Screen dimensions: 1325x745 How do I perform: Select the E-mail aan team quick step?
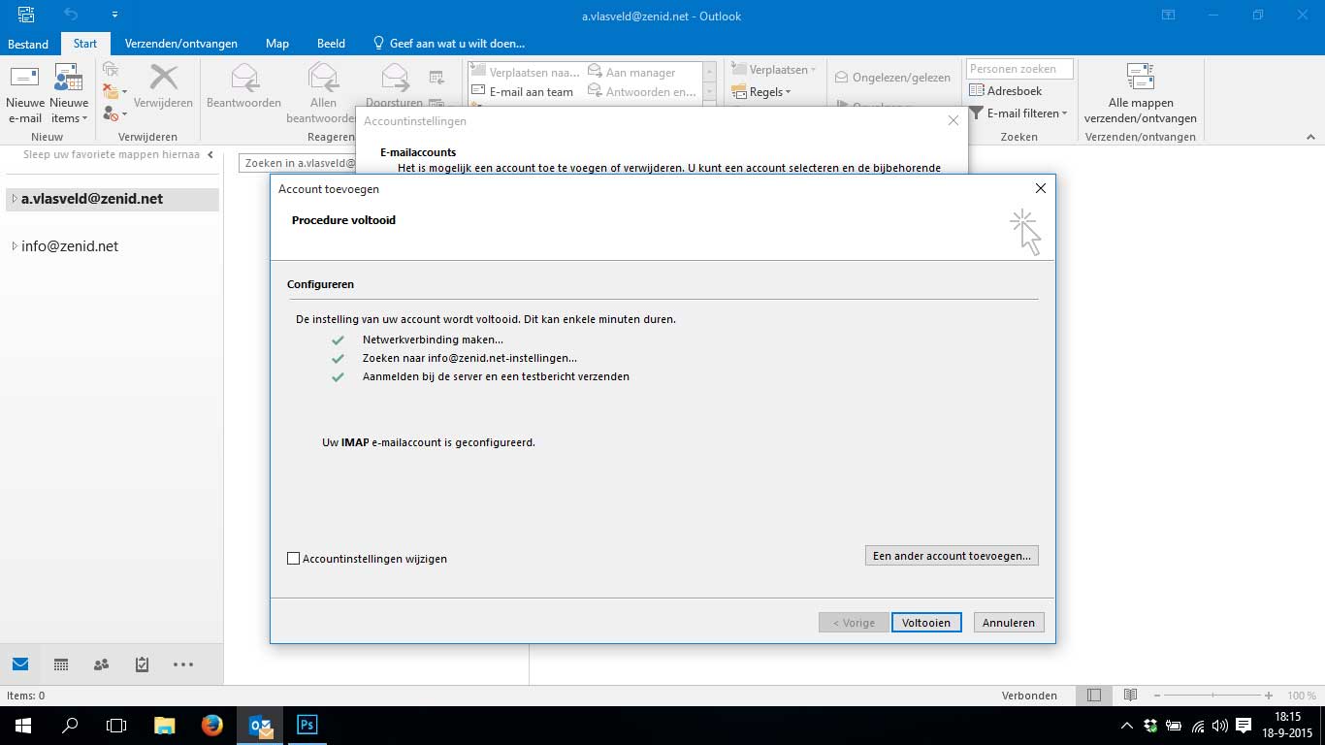[524, 92]
